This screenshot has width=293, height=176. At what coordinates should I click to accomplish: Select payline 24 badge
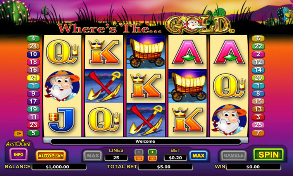(x=33, y=46)
